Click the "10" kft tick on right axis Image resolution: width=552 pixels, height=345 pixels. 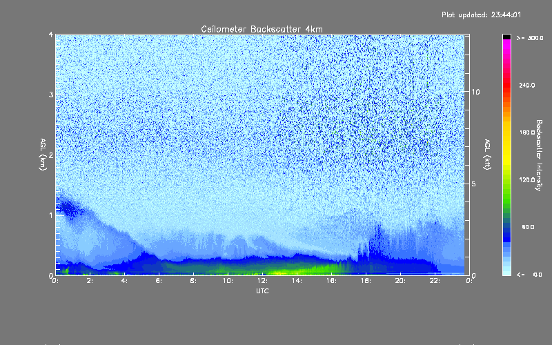(475, 92)
